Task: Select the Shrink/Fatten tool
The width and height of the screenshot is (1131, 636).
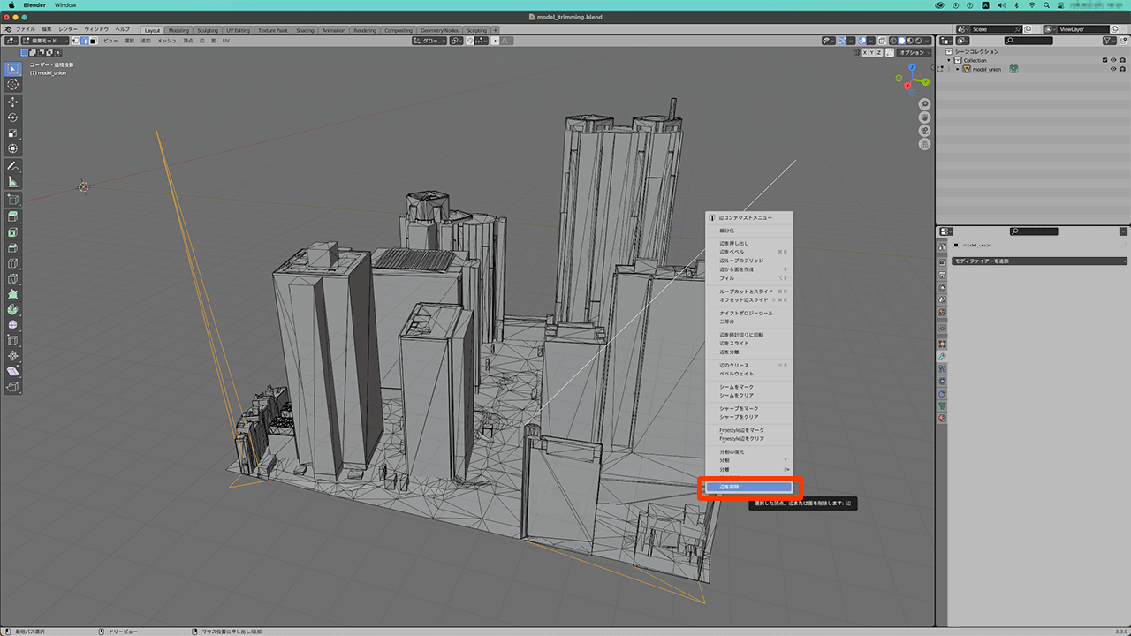Action: [13, 357]
